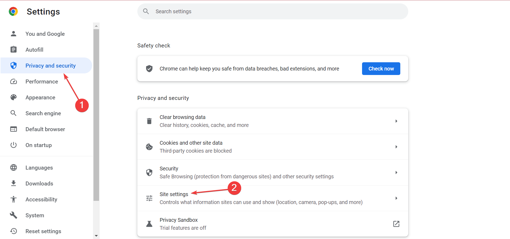Viewport: 510px width, 239px height.
Task: Go to Default browser section
Action: point(45,129)
